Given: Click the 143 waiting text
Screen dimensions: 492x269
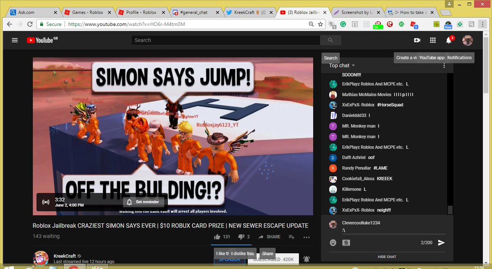Looking at the screenshot, I should click(46, 236).
